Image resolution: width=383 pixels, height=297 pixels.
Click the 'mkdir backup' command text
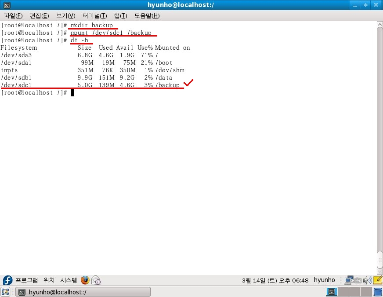(92, 25)
